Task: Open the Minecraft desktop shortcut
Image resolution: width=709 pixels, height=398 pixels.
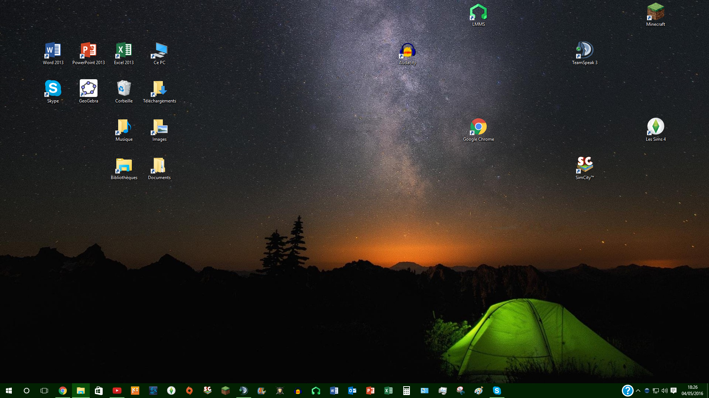Action: 655,13
